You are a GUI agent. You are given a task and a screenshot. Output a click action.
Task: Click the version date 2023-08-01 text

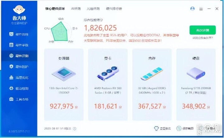coord(58,128)
